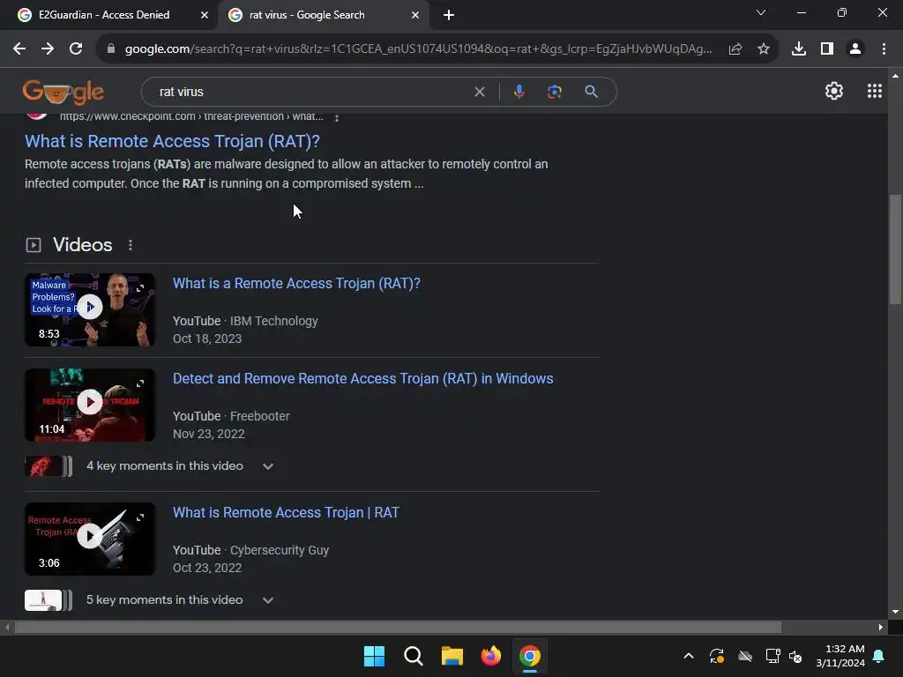Click the address bar URL
Screen dimensions: 903x677
coord(418,49)
